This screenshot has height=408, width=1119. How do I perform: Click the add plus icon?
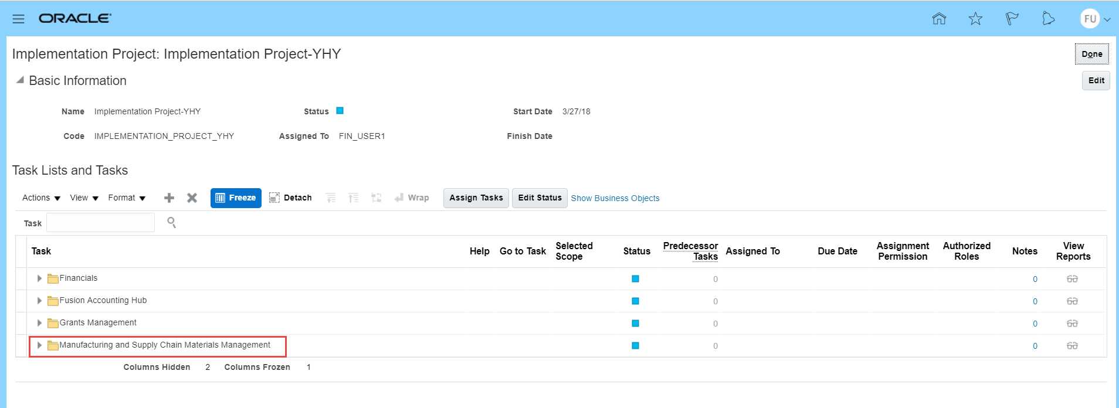coord(169,198)
